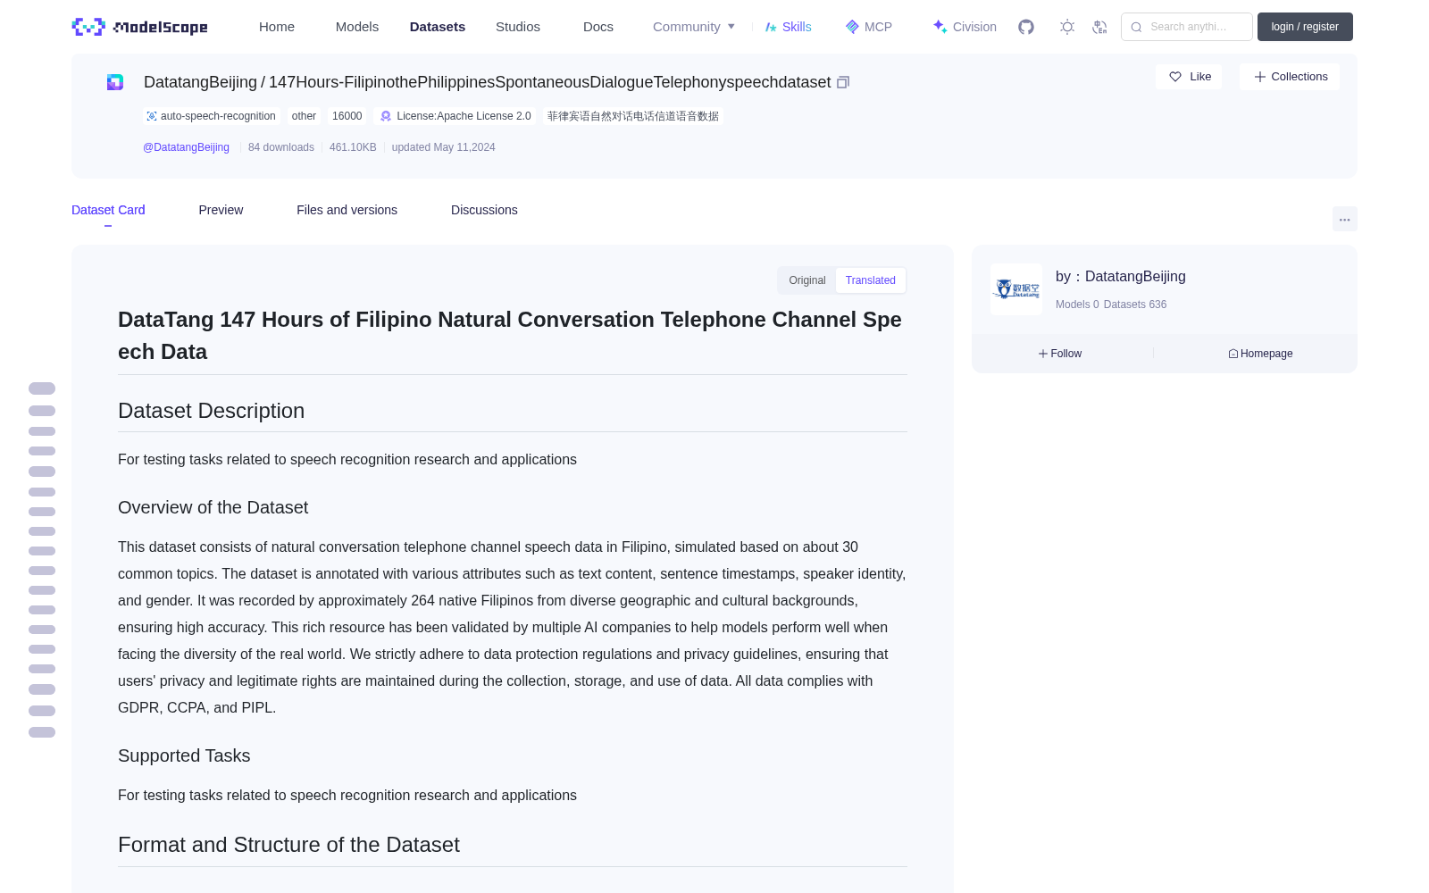Image resolution: width=1429 pixels, height=893 pixels.
Task: Click the heart icon on Like
Action: point(1175,77)
